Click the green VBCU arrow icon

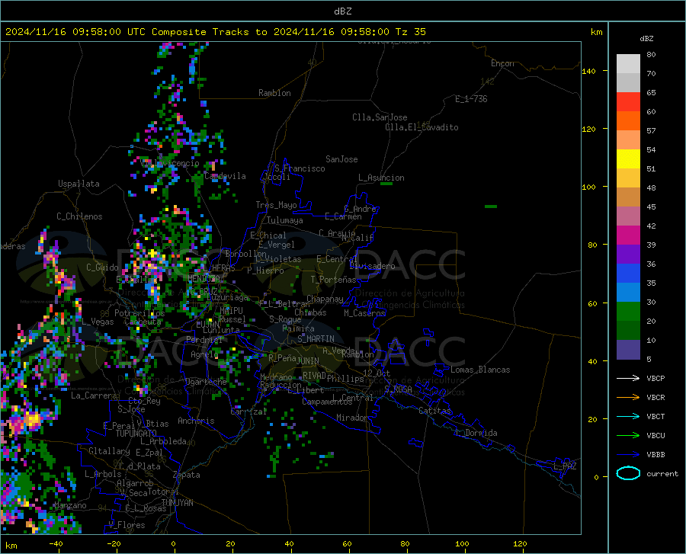point(628,436)
